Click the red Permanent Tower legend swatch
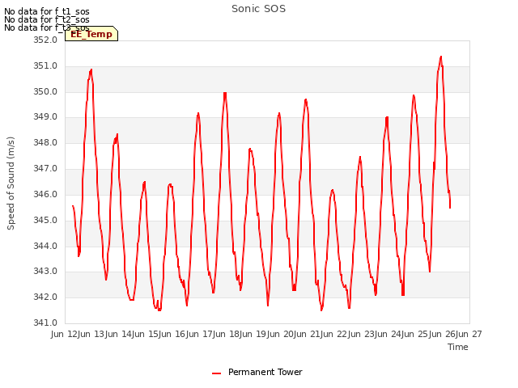Viewport: 518px width, 388px height. 216,373
